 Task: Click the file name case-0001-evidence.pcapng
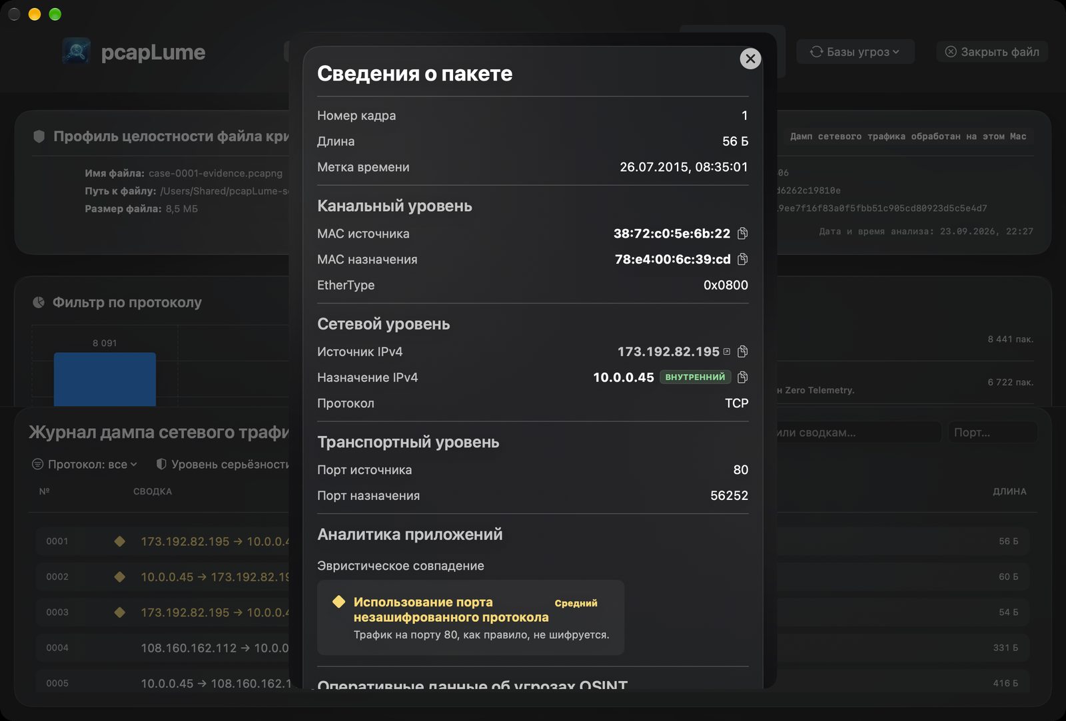pos(215,173)
